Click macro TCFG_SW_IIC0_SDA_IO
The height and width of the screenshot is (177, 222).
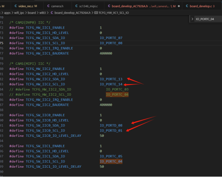click(x=45, y=126)
